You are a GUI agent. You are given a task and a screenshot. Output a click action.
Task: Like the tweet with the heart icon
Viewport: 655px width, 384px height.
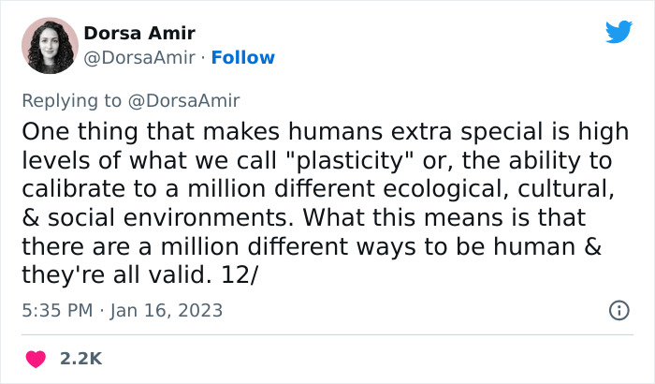coord(36,359)
